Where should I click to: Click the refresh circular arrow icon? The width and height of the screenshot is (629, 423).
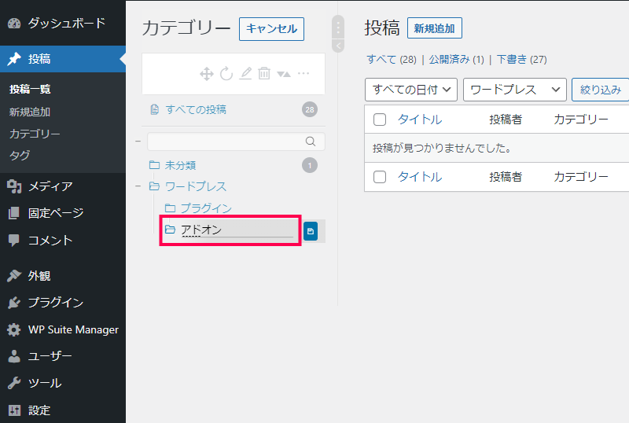tap(226, 73)
